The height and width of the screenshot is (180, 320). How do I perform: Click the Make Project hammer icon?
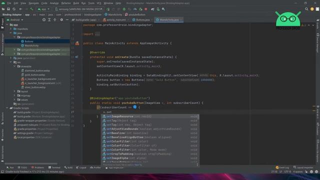pos(31,9)
